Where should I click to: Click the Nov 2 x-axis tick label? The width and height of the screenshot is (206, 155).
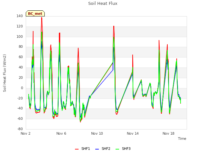(x=25, y=133)
